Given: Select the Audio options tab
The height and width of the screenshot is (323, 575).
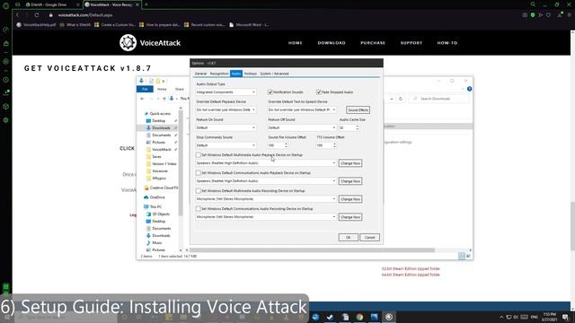Looking at the screenshot, I should pos(236,74).
